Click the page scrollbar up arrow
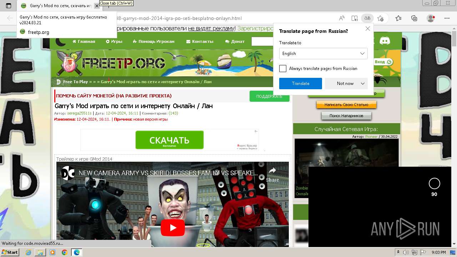This screenshot has width=457, height=257. [x=454, y=29]
